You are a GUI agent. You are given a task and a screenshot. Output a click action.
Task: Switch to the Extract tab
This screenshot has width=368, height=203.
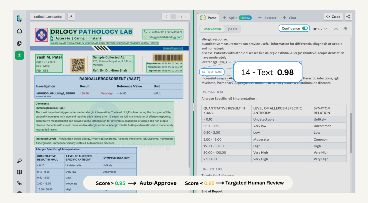coord(268,17)
